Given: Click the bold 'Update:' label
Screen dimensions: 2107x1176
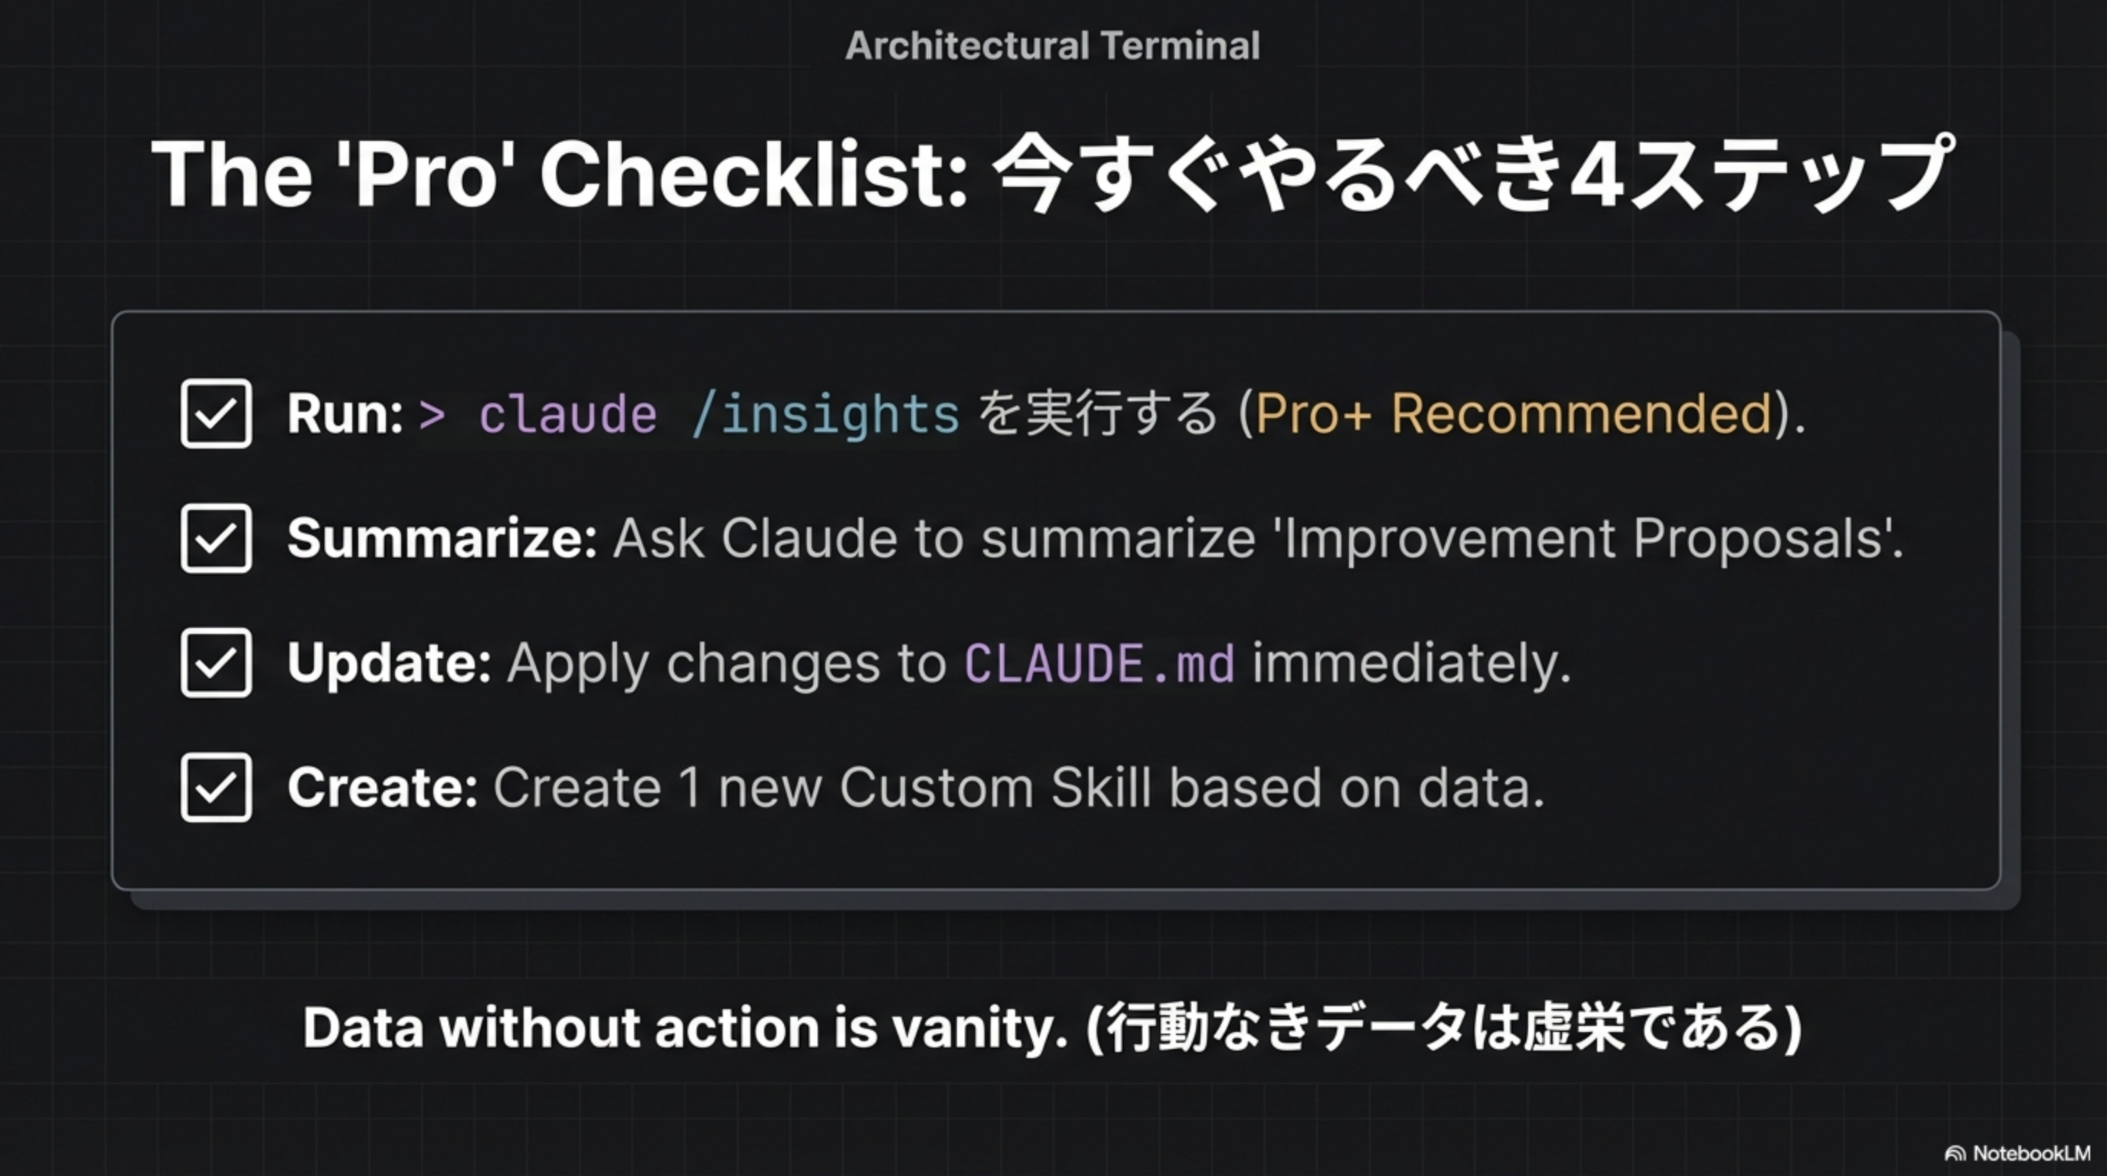Looking at the screenshot, I should tap(388, 662).
